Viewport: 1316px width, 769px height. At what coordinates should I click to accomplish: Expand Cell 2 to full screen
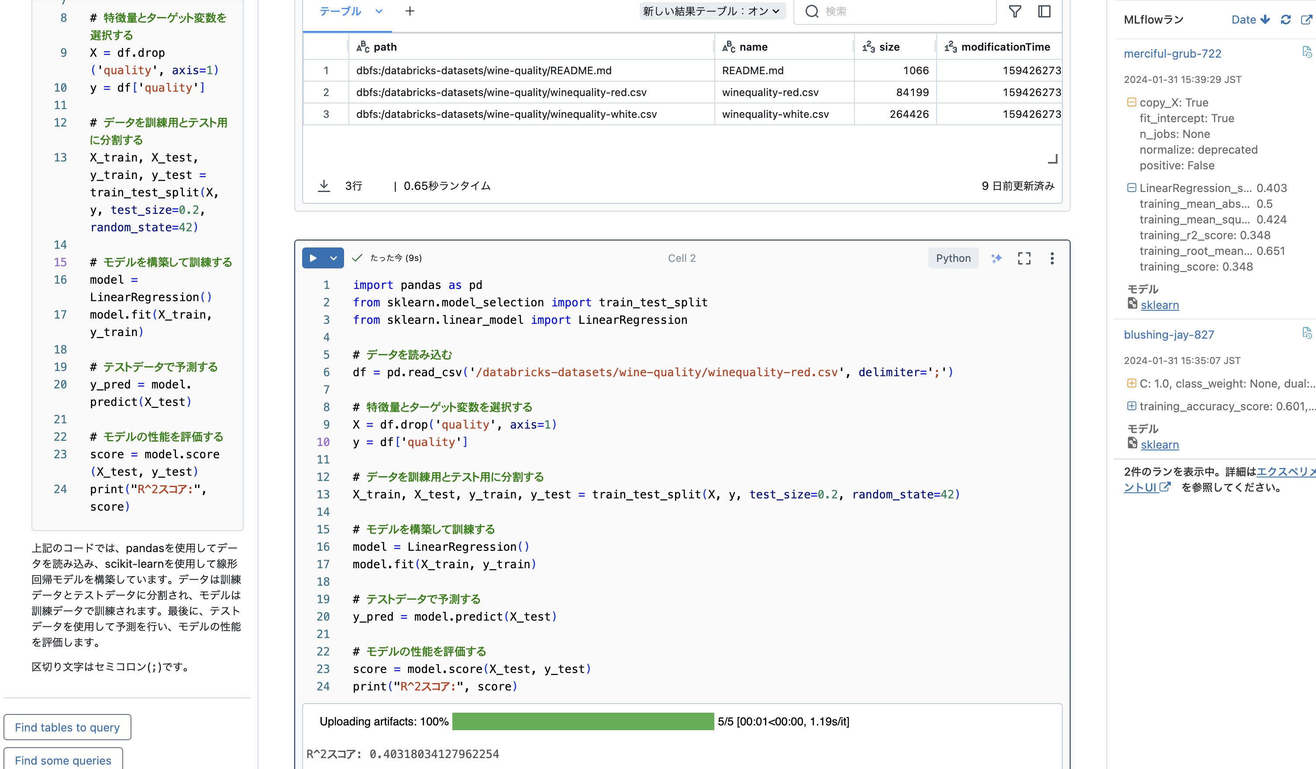pos(1023,258)
